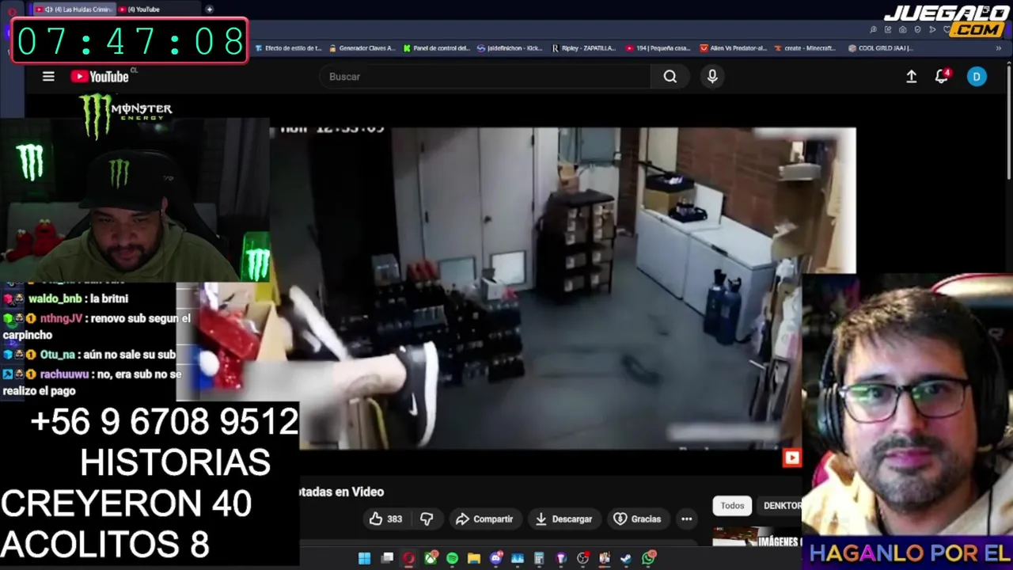Select the Todos filter chip

click(x=732, y=506)
